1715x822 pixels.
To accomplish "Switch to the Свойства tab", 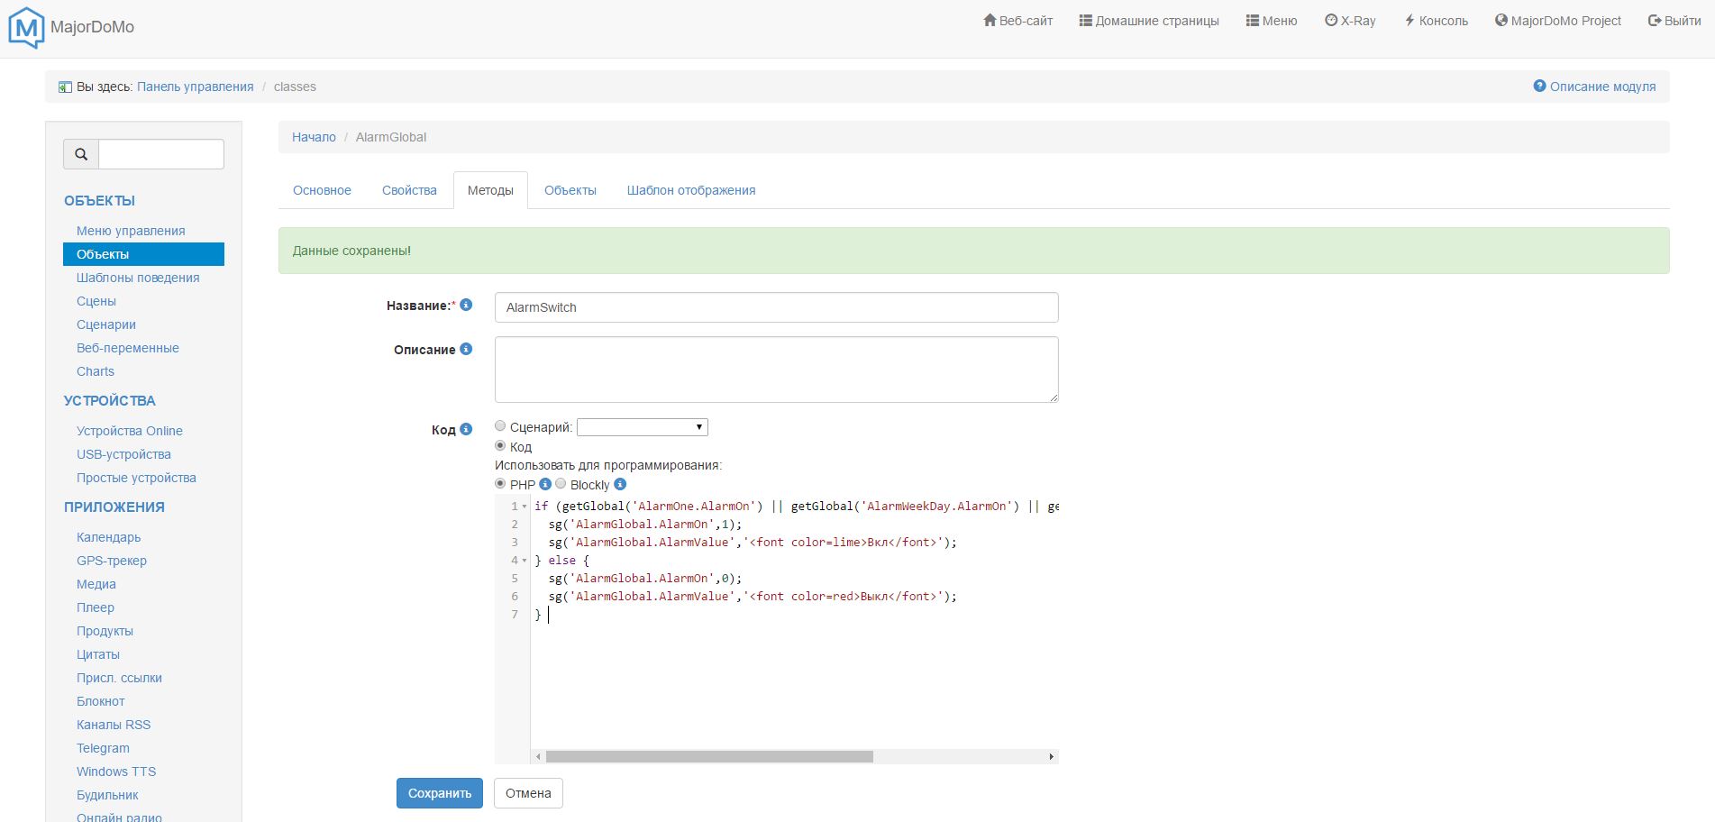I will tap(409, 190).
